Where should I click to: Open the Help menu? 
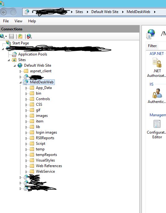pyautogui.click(x=32, y=21)
